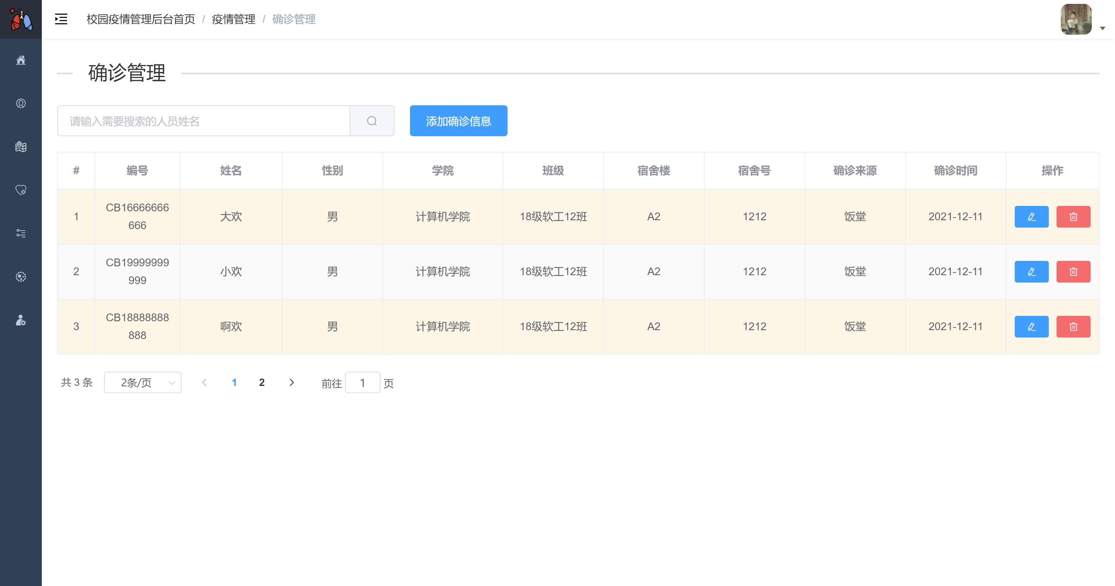Edit the record for 大欢
This screenshot has height=586, width=1115.
(1031, 216)
